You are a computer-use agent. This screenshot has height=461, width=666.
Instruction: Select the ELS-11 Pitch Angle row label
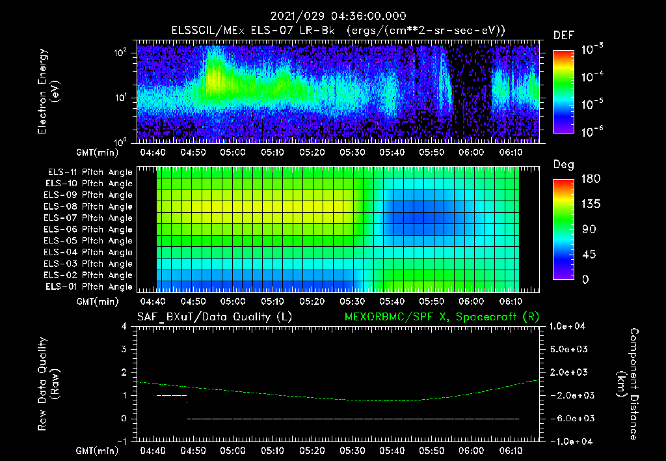[x=90, y=173]
